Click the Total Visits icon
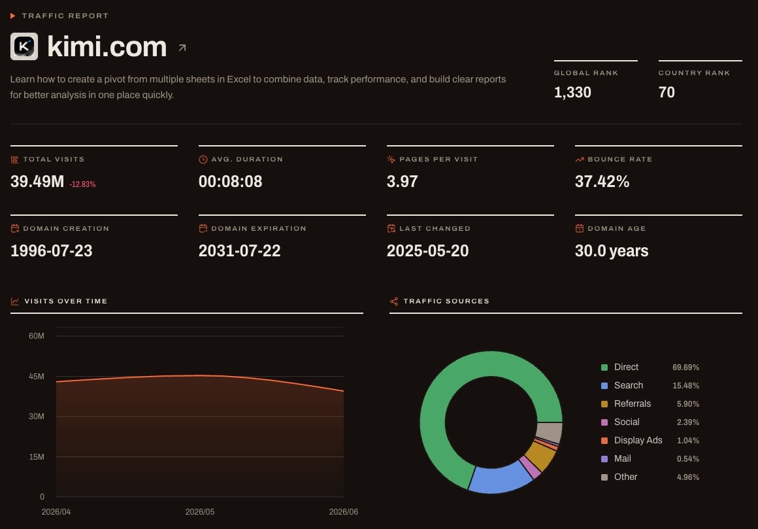Image resolution: width=758 pixels, height=529 pixels. (x=15, y=160)
